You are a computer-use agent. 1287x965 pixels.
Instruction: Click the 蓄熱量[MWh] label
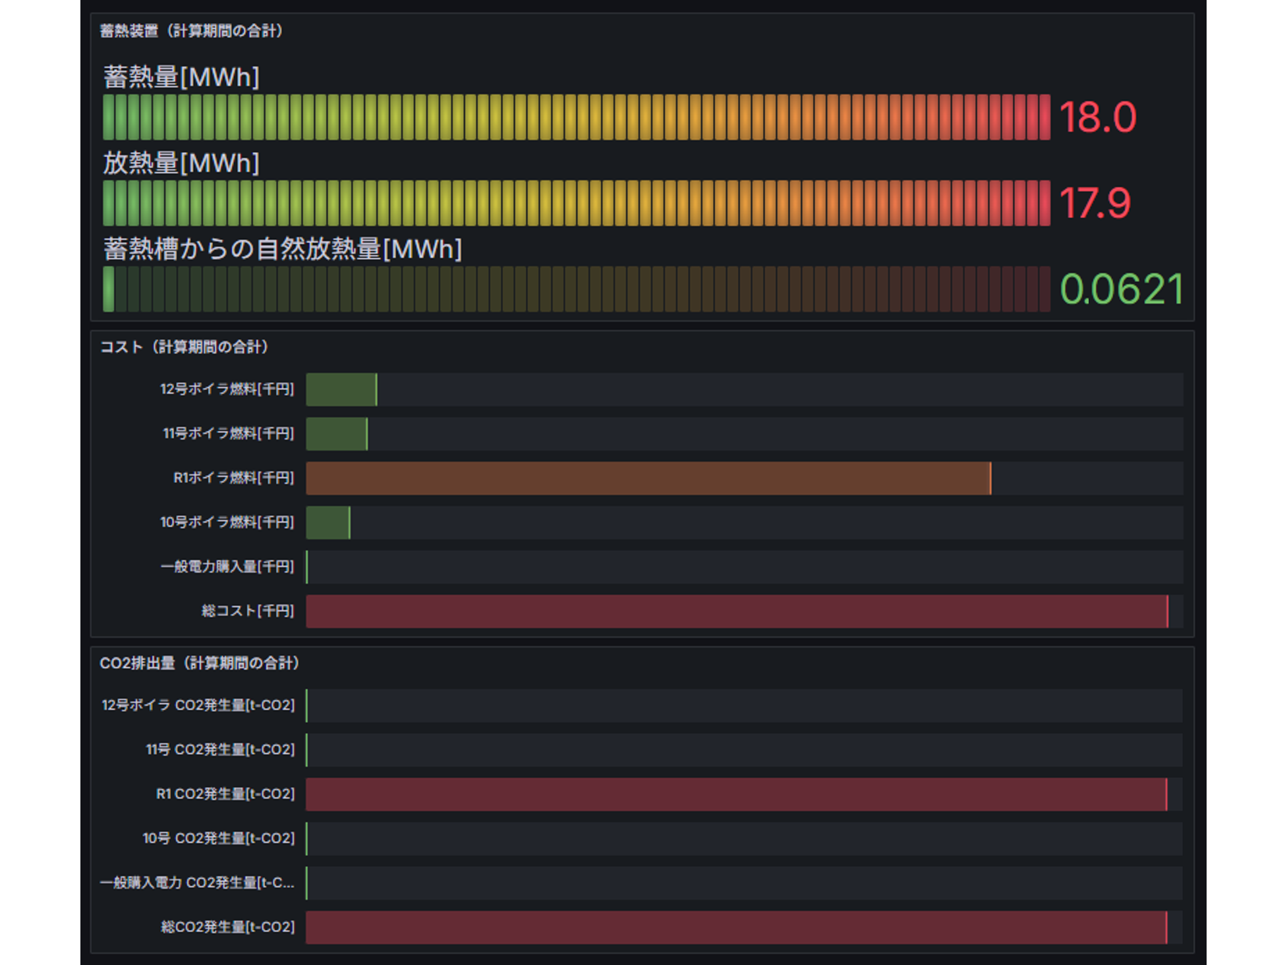[181, 77]
